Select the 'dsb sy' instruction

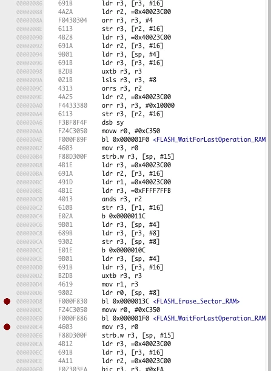(x=113, y=123)
